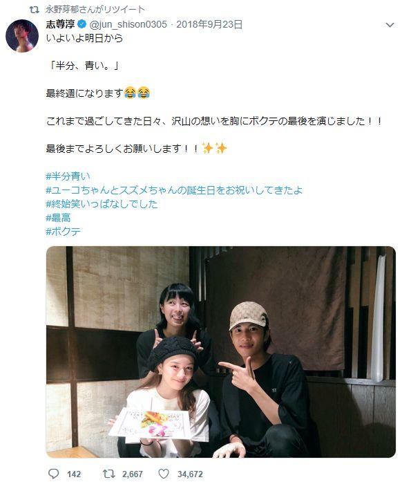This screenshot has width=402, height=482.
Task: Open the profile avatar picture
Action: coord(22,36)
